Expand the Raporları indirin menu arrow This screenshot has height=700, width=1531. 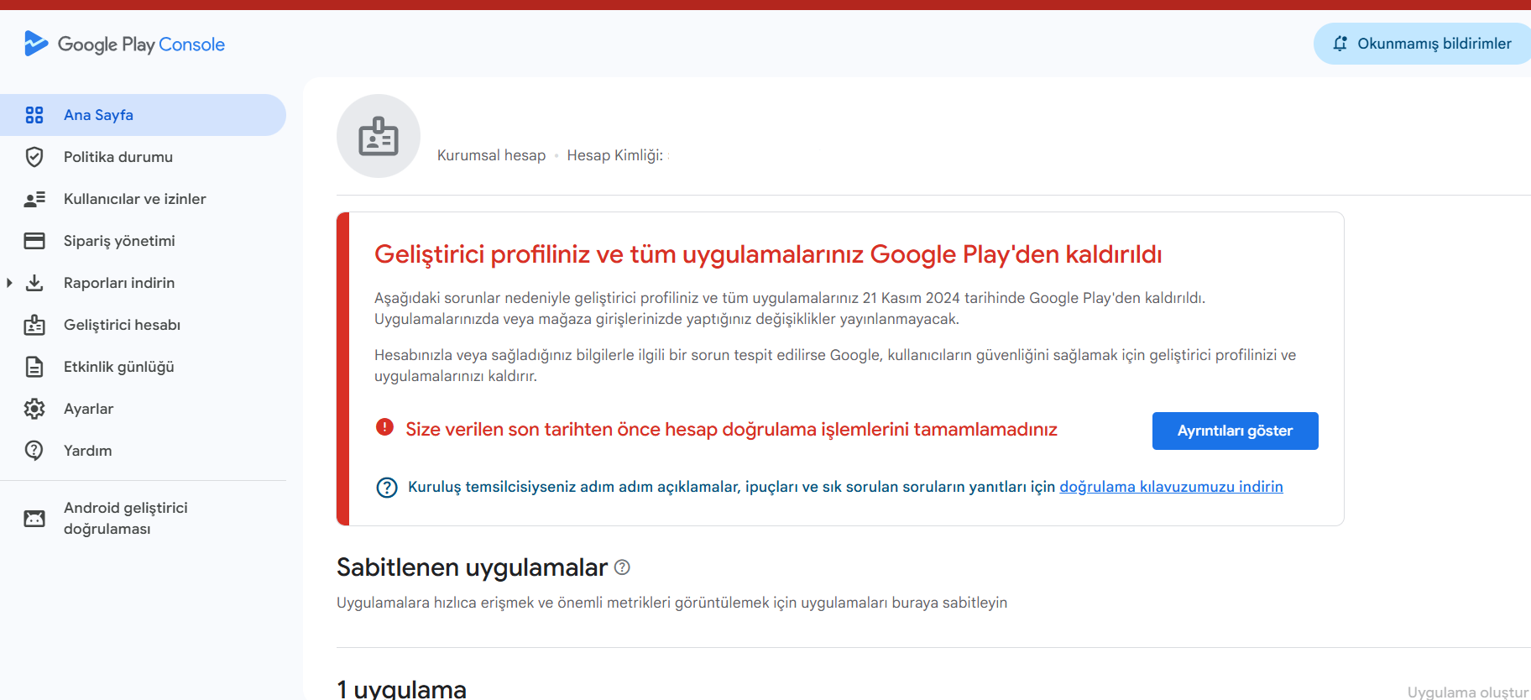(9, 283)
